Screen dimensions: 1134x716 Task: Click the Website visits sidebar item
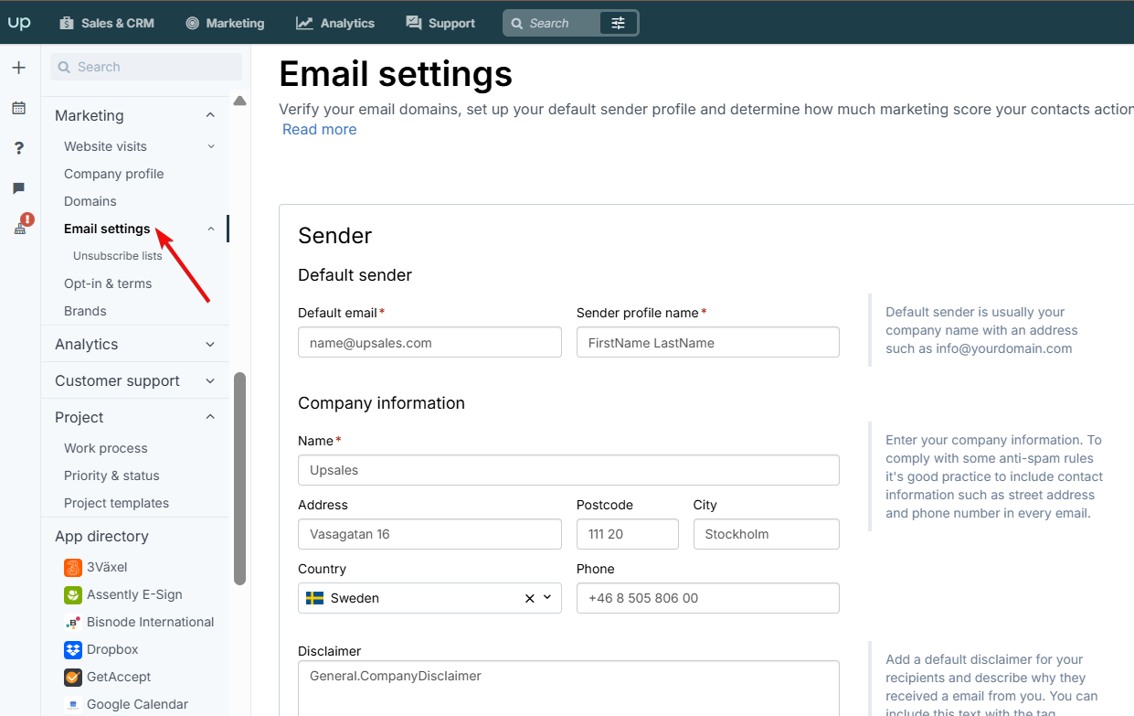(105, 146)
